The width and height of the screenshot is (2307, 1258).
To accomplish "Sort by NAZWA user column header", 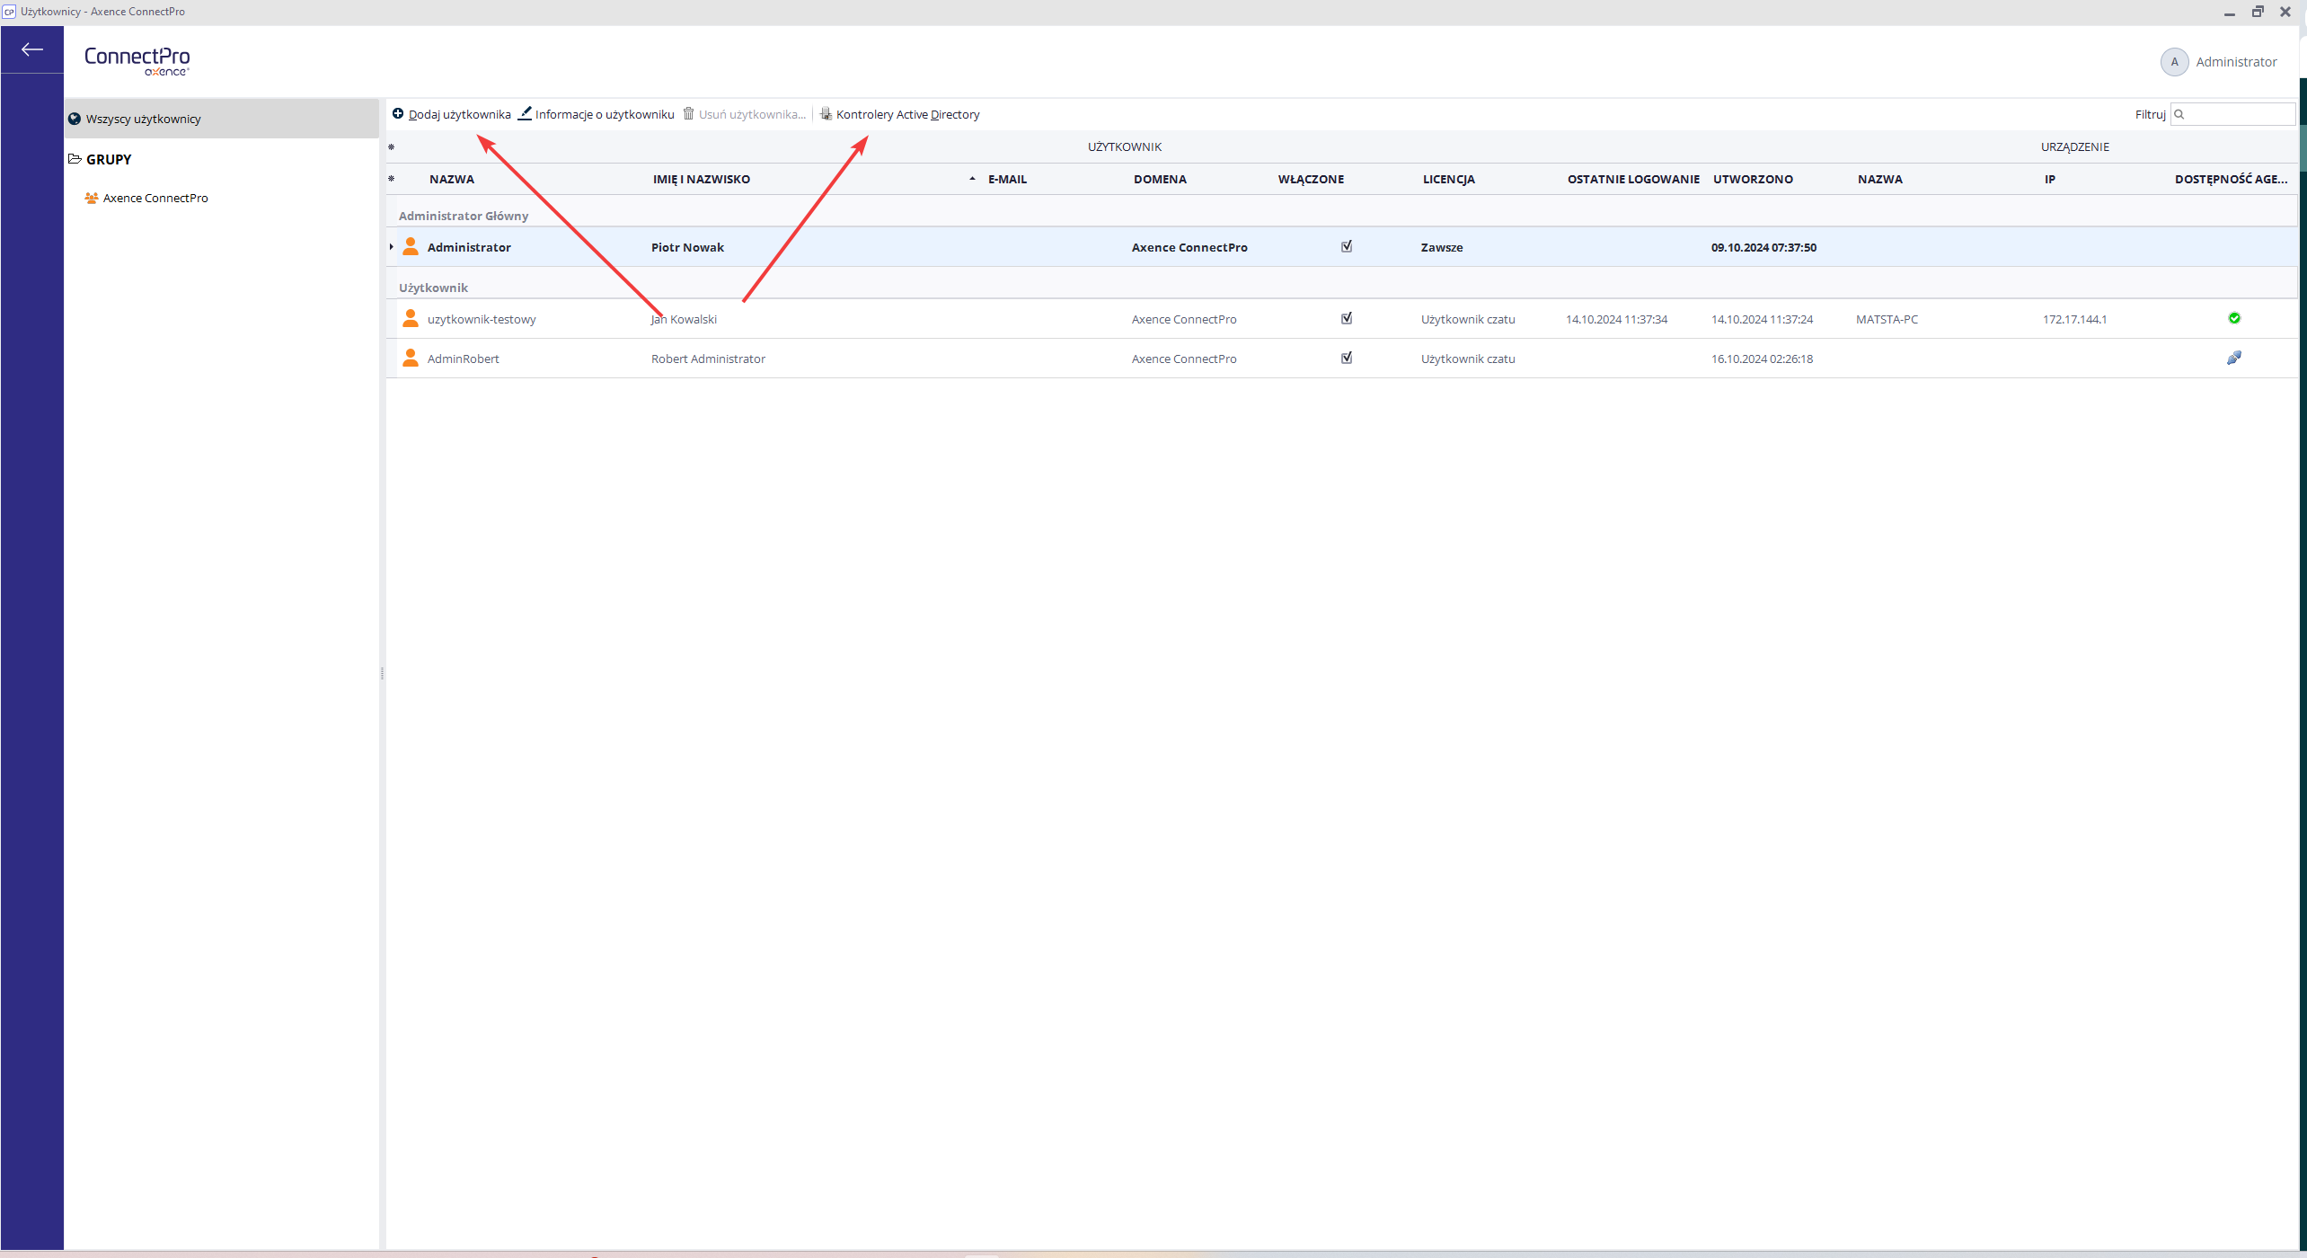I will point(452,179).
